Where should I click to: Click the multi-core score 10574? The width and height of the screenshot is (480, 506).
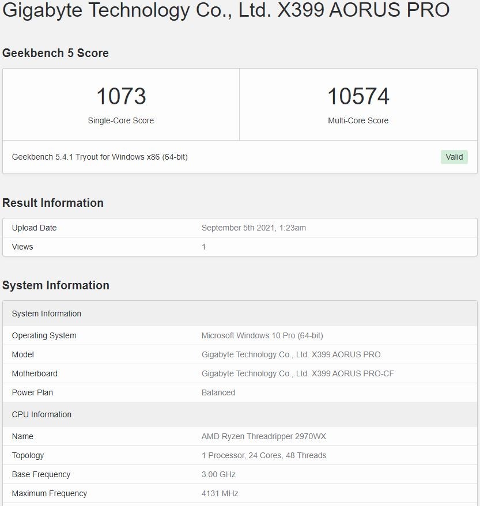(x=358, y=96)
